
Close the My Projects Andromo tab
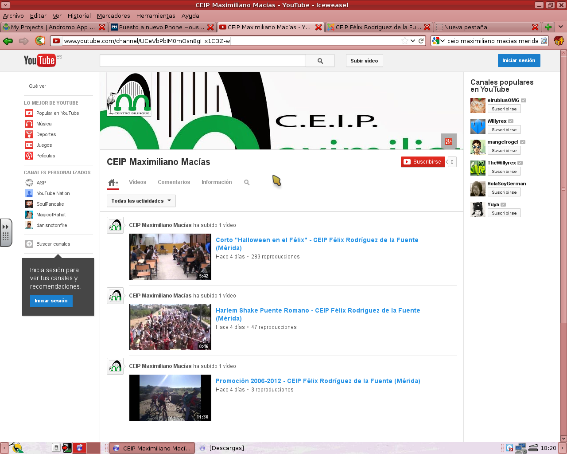point(102,27)
